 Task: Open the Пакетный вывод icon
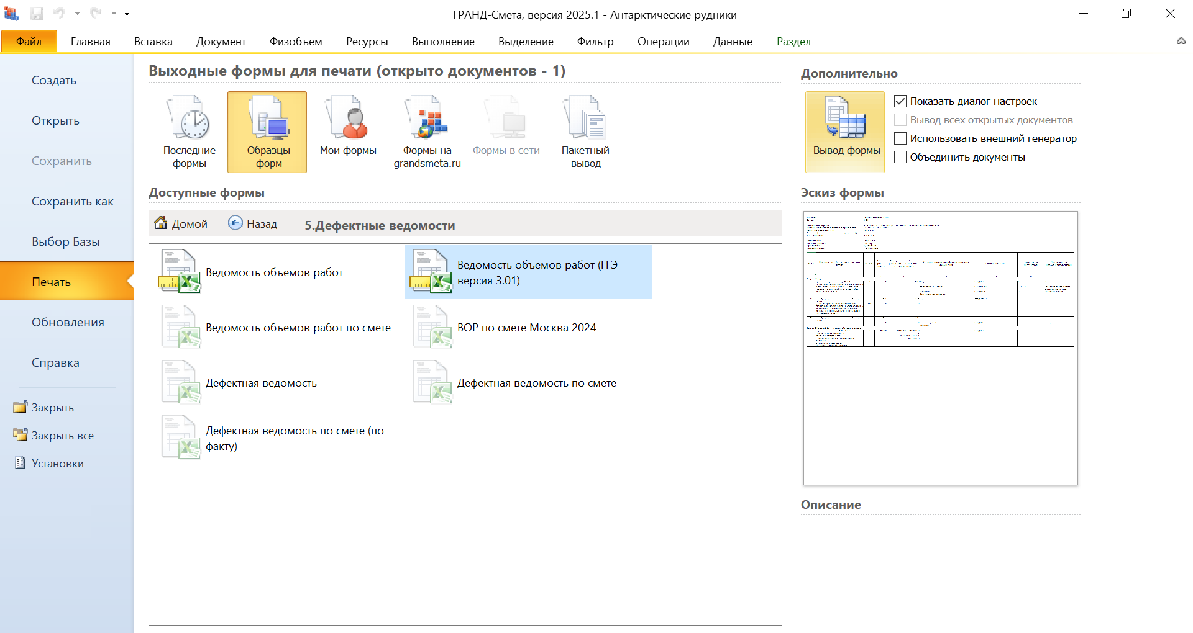pyautogui.click(x=585, y=132)
